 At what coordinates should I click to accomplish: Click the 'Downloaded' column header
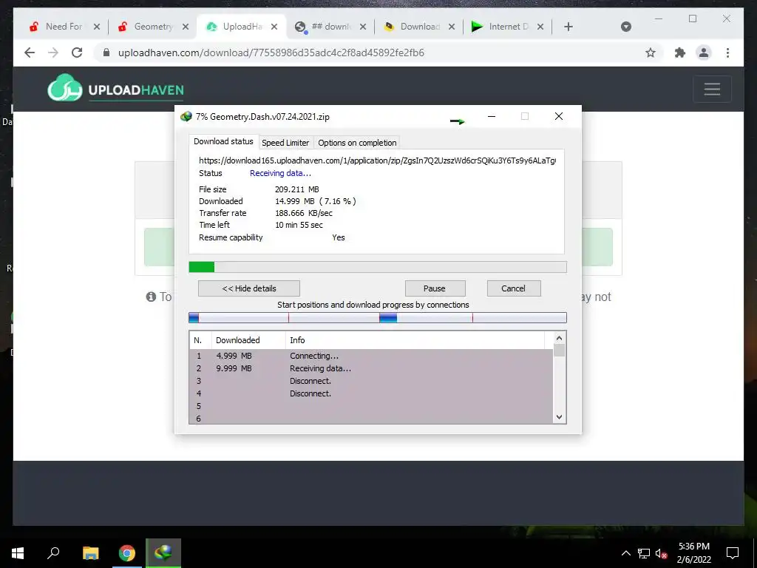(248, 340)
